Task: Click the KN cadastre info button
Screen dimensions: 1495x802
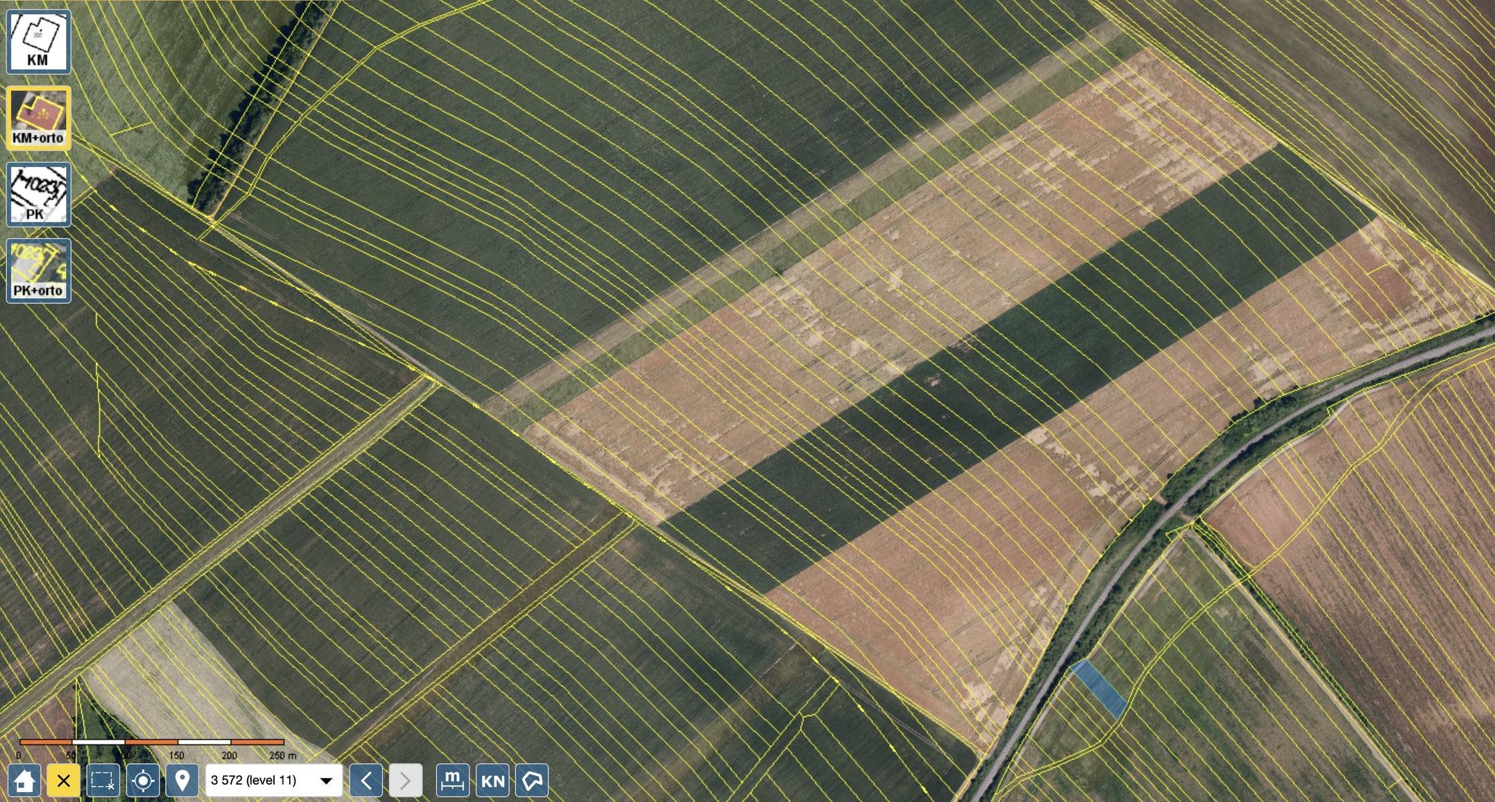Action: coord(492,780)
